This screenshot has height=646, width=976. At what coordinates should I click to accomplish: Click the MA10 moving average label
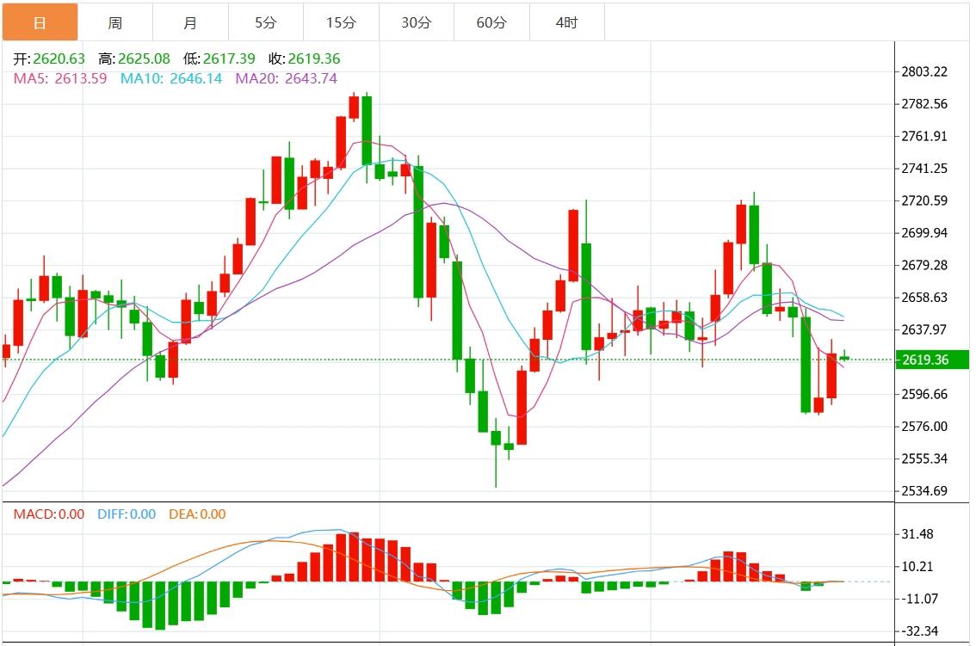coord(170,78)
